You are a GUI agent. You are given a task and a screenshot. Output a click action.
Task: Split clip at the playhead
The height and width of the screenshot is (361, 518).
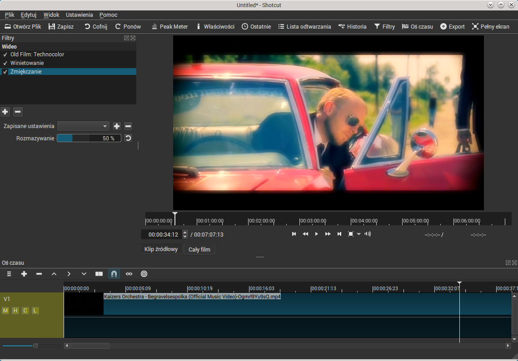99,274
